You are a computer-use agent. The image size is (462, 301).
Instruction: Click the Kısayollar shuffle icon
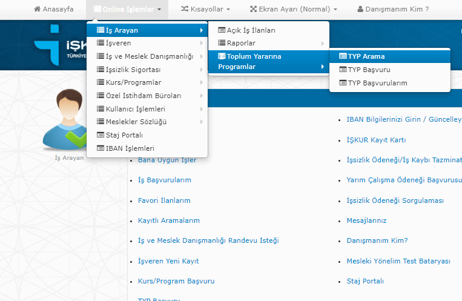[x=185, y=9]
